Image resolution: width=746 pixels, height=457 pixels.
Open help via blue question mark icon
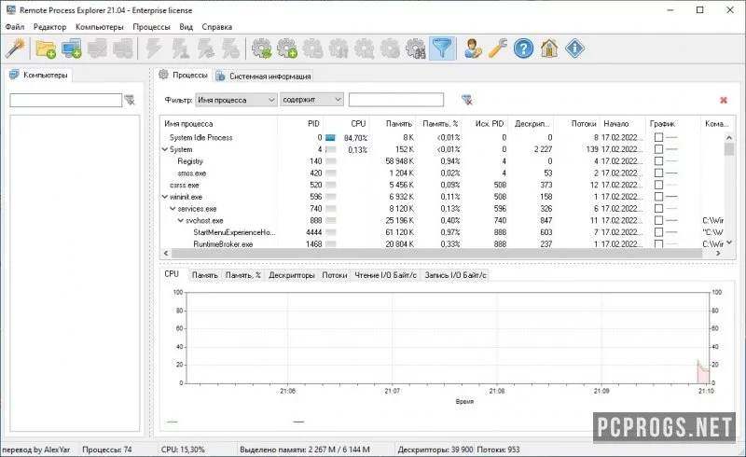click(x=523, y=48)
